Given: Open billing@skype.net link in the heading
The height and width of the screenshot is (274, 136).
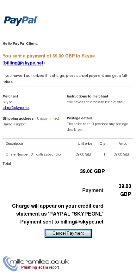Looking at the screenshot, I should [24, 63].
